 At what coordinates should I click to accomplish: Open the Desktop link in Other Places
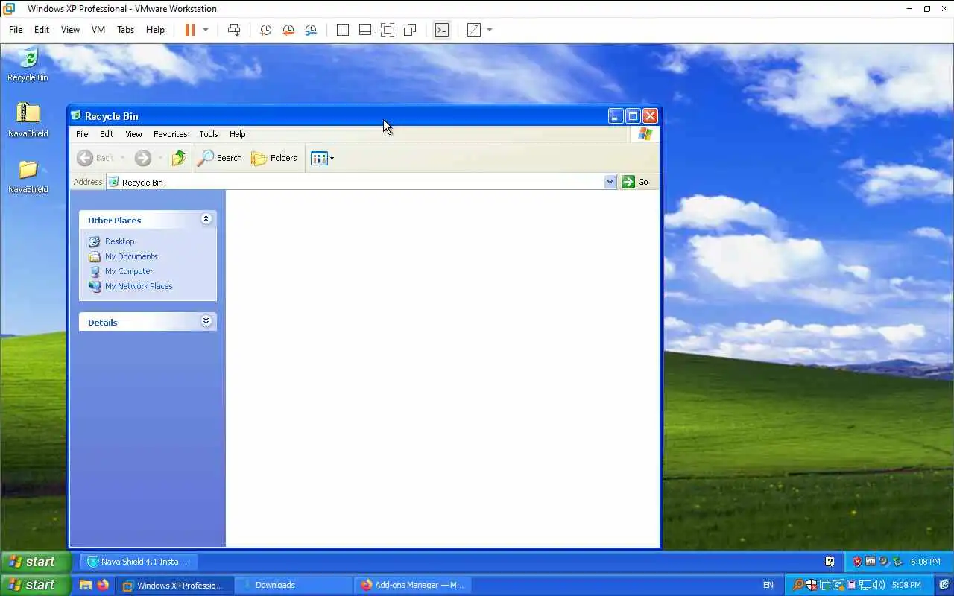(x=119, y=241)
